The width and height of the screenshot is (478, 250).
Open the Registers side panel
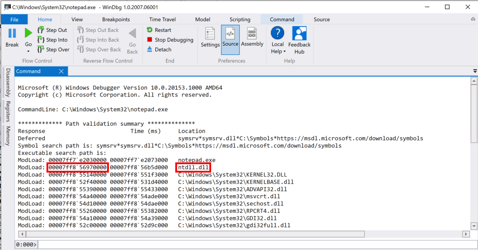click(8, 111)
